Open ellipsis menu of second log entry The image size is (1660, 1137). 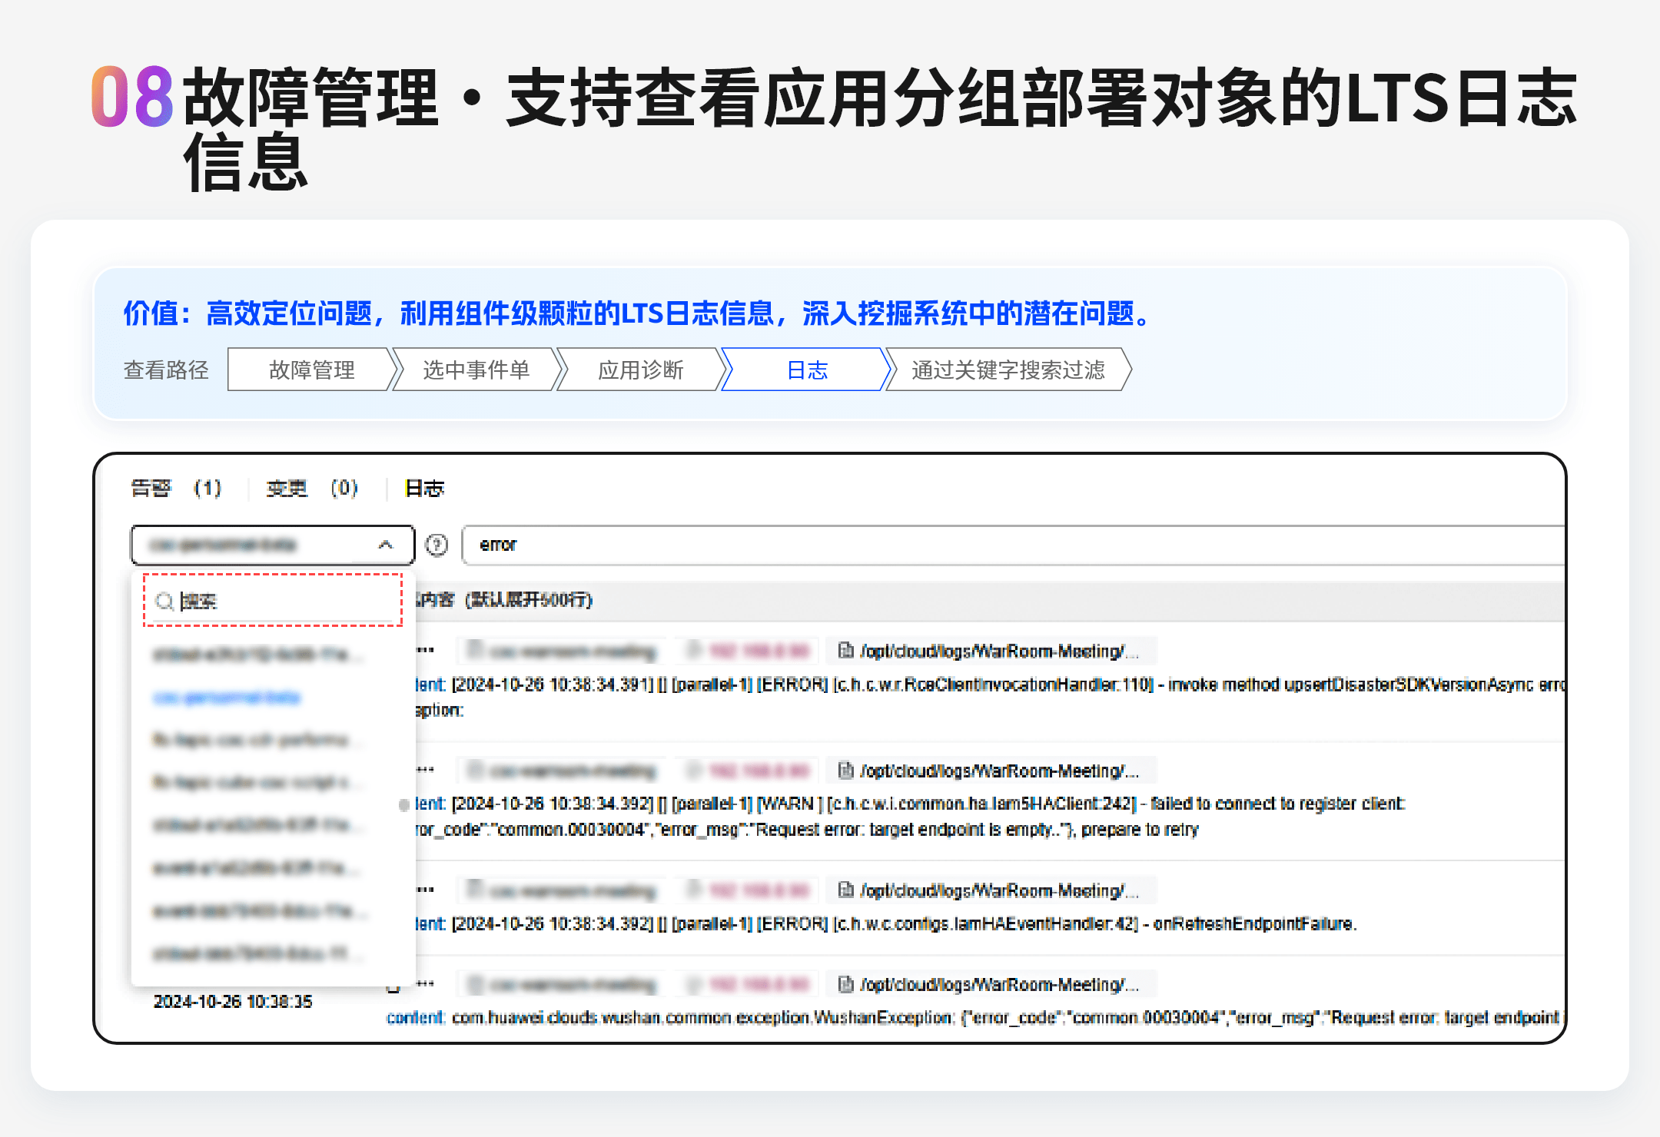pyautogui.click(x=426, y=769)
